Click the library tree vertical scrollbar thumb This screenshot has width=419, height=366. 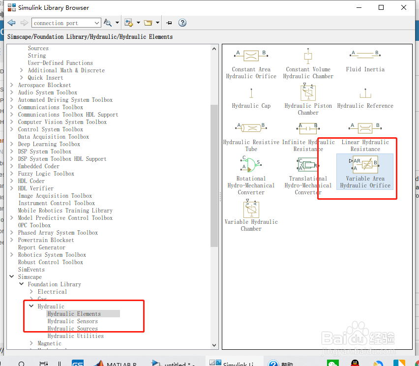click(x=214, y=176)
